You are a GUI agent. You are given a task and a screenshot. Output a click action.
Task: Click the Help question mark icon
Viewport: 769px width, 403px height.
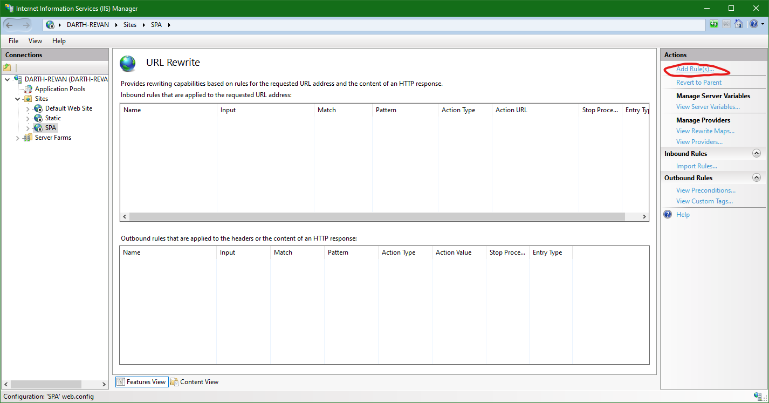click(x=753, y=24)
